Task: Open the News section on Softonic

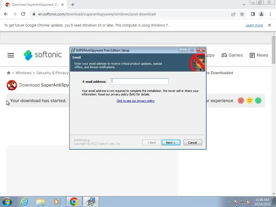Action: tap(259, 55)
